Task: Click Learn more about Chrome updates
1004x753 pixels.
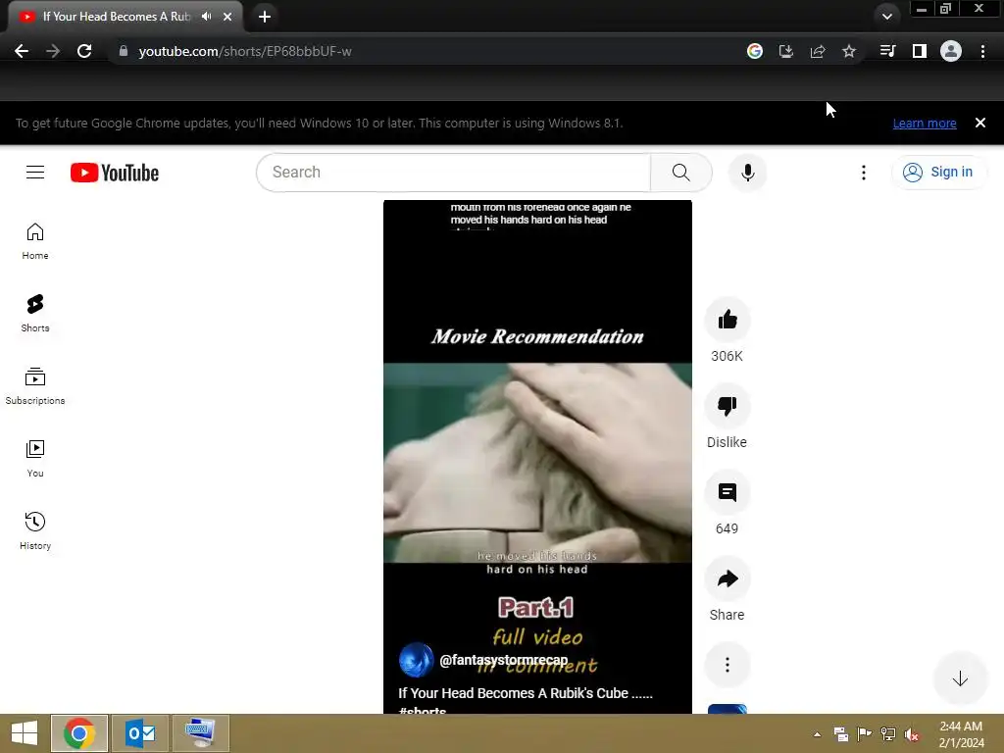Action: coord(924,123)
